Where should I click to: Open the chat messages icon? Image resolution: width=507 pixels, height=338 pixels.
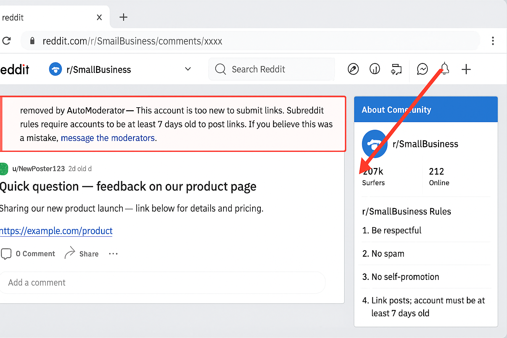point(422,69)
